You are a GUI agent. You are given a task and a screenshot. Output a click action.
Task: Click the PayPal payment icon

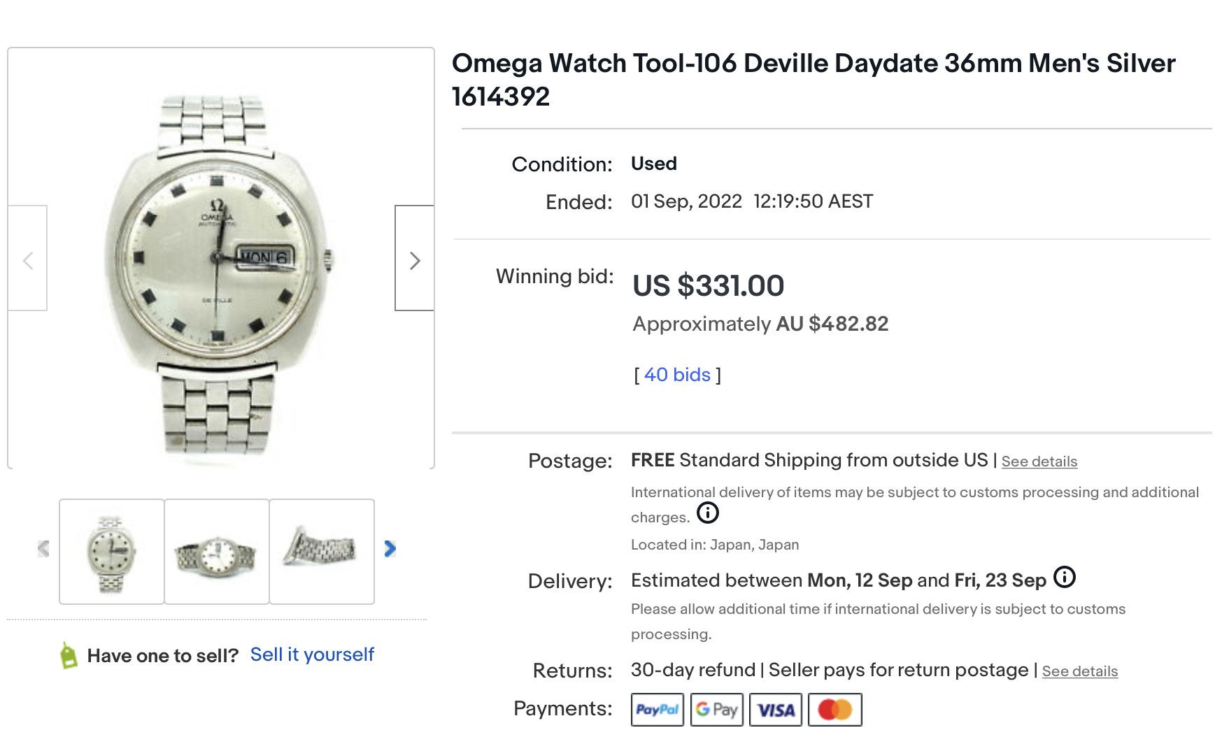657,710
